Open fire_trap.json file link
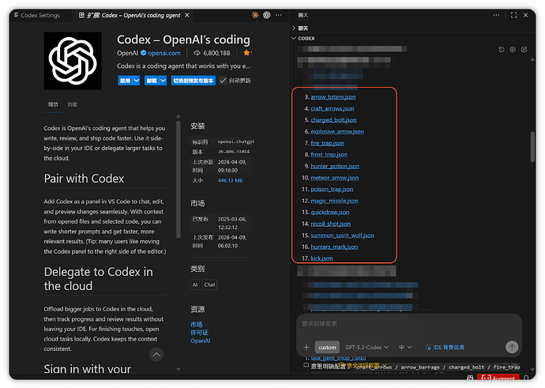Screen dimensions: 545x388 pos(328,143)
